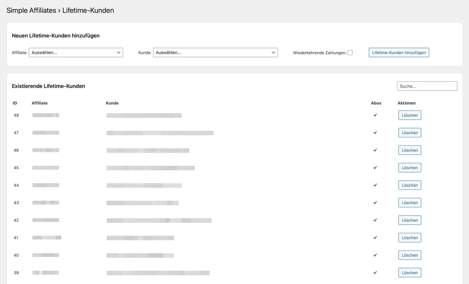Delete the row with ID 41

(x=410, y=238)
